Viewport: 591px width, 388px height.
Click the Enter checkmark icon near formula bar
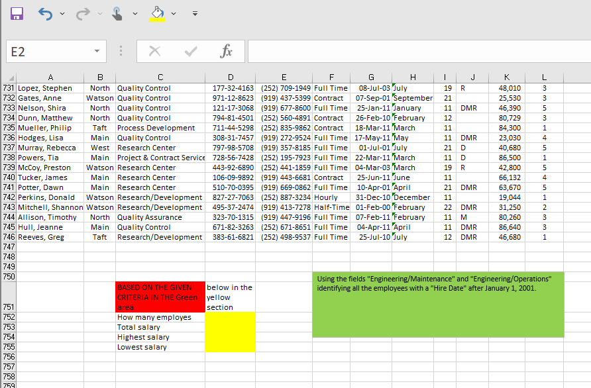[191, 51]
